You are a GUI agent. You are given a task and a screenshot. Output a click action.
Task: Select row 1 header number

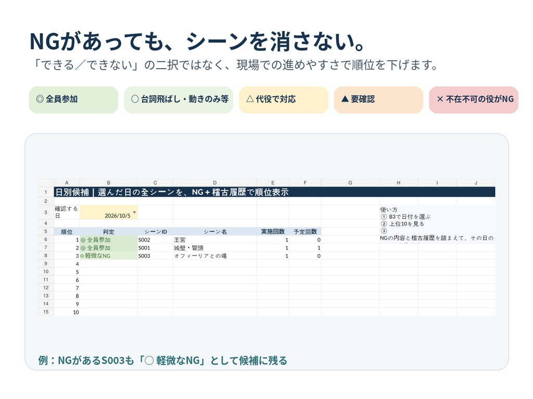click(46, 192)
